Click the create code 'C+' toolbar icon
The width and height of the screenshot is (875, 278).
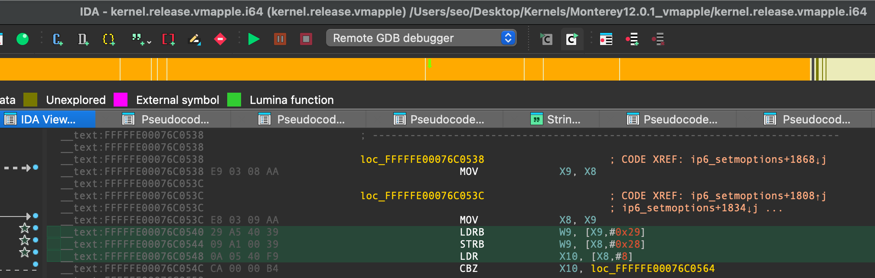(58, 39)
